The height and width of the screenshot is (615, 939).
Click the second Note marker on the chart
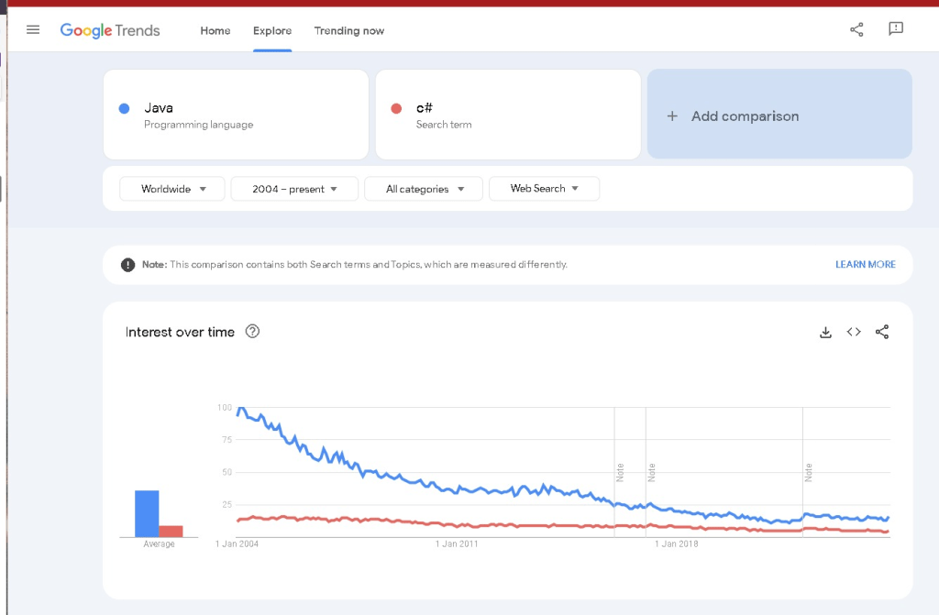pyautogui.click(x=651, y=473)
